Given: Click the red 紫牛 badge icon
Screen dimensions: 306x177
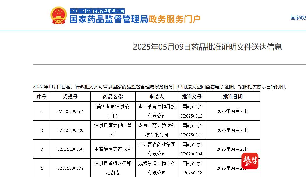Looking at the screenshot, I should [x=250, y=161].
